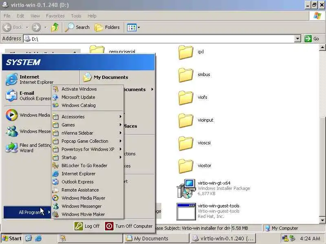Screen dimensions: 326x244
Task: Select virtio-win-guest-tools executable
Action: 208,211
